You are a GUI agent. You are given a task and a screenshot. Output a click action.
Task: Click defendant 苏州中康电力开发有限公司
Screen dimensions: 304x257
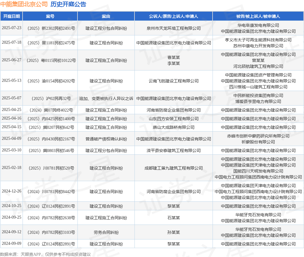258,46
